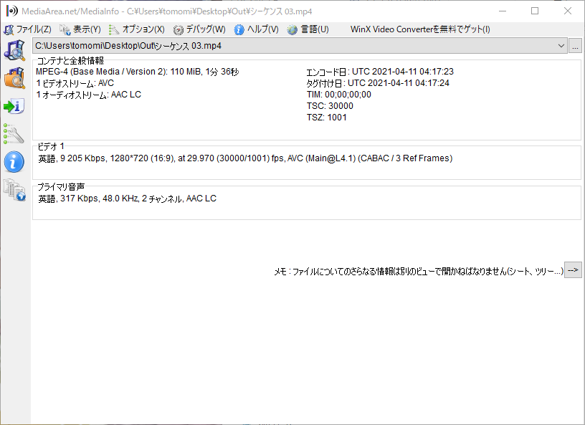Maximize the MediaInfo window
This screenshot has width=585, height=425.
535,11
